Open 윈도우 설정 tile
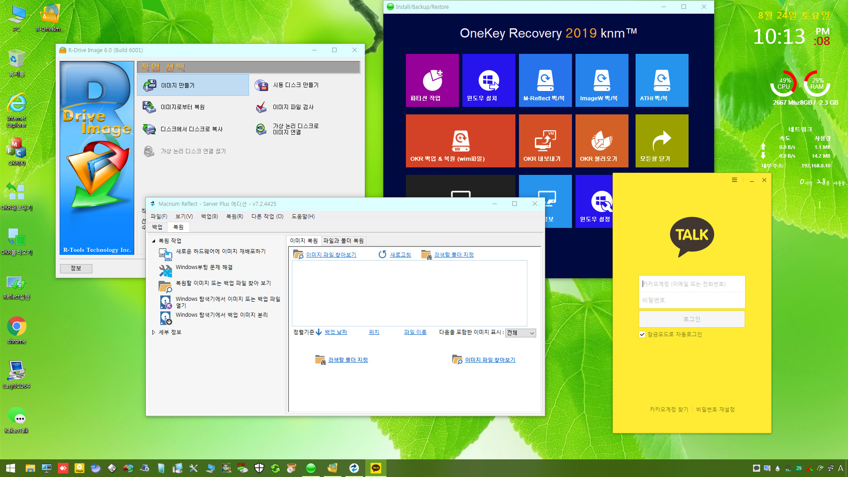The width and height of the screenshot is (848, 477). (x=594, y=201)
